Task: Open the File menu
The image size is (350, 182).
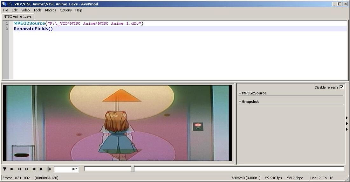Action: [x=5, y=10]
